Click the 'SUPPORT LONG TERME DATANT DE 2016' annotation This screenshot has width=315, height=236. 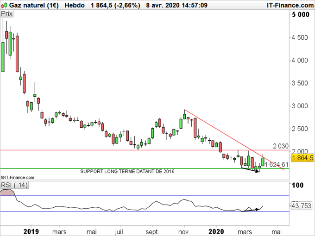(127, 171)
